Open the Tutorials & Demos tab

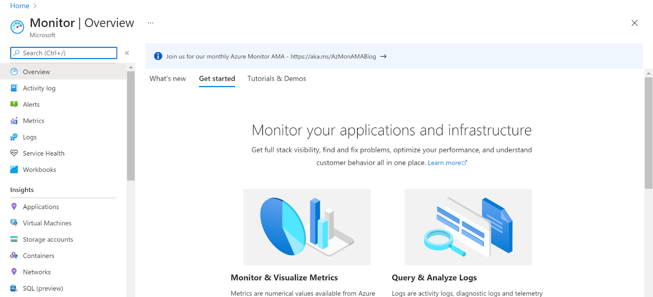point(276,79)
